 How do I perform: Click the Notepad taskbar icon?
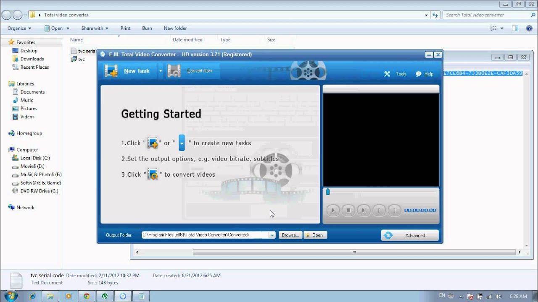point(141,296)
